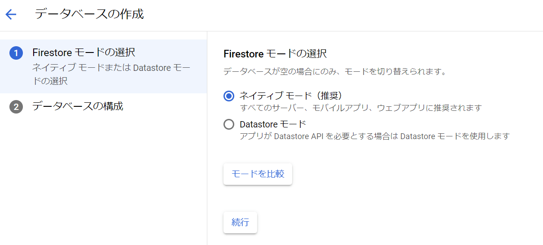The width and height of the screenshot is (543, 245).
Task: Click the description mentioning Datastore API
Action: (x=375, y=136)
